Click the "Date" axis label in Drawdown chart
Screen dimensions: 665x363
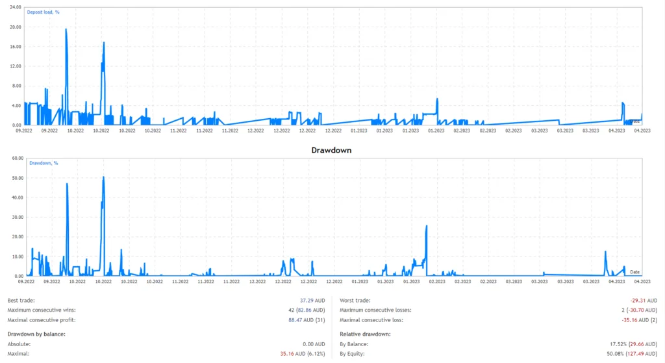click(634, 271)
